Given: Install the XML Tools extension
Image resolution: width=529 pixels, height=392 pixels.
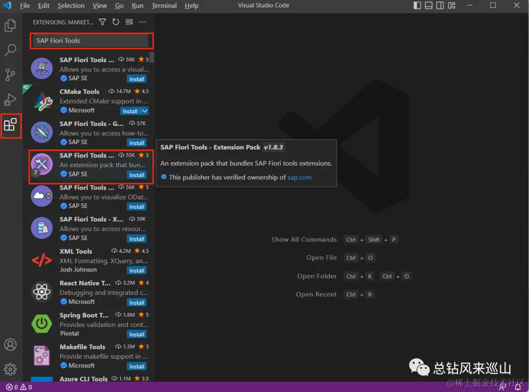Looking at the screenshot, I should tap(137, 270).
